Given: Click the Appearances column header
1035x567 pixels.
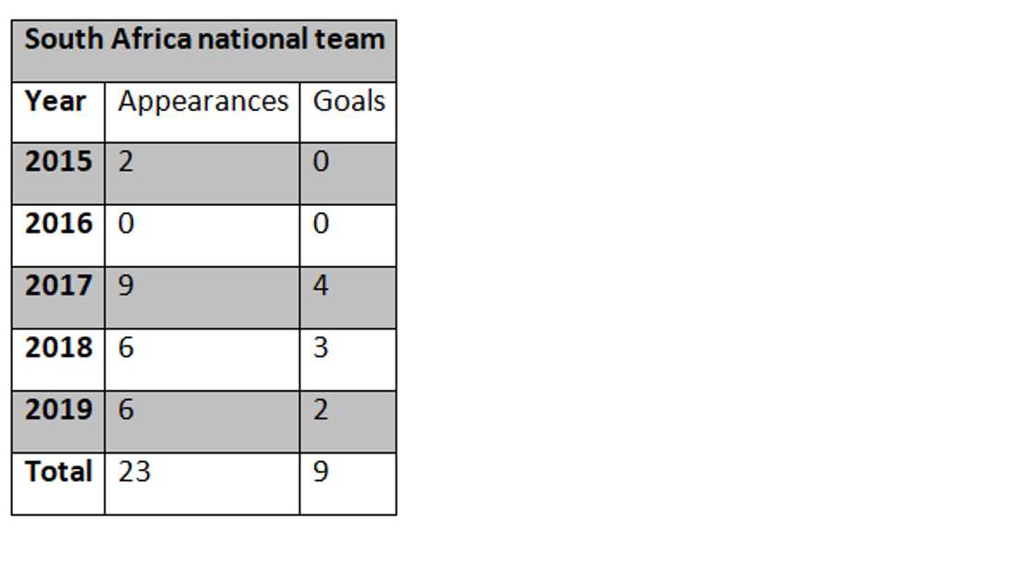Looking at the screenshot, I should coord(202,102).
